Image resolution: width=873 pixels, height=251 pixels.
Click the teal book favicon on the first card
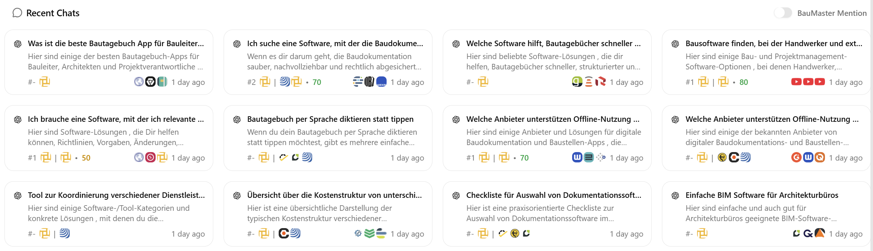(162, 82)
